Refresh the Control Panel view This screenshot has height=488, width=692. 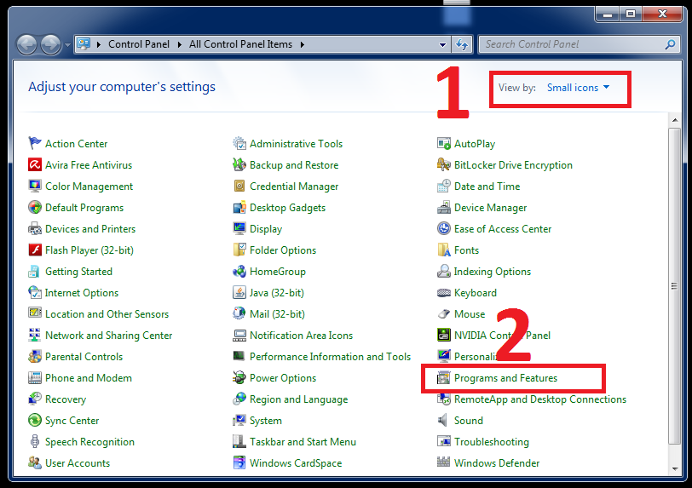(x=462, y=44)
